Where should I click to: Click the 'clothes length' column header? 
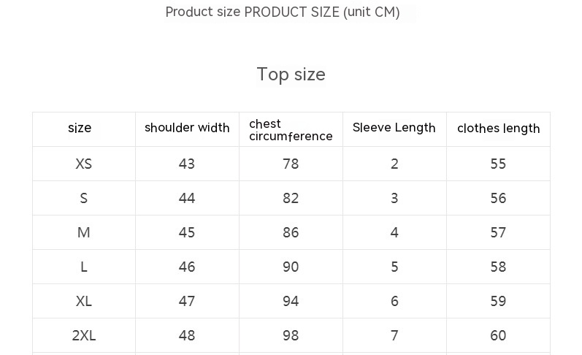point(499,129)
